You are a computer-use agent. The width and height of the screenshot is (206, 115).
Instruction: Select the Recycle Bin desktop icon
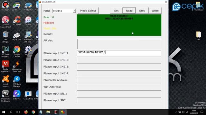(5, 37)
